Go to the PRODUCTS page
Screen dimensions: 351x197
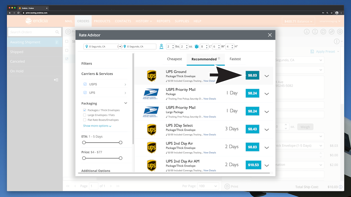coord(102,21)
